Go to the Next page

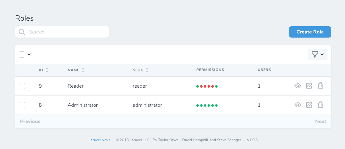point(321,121)
